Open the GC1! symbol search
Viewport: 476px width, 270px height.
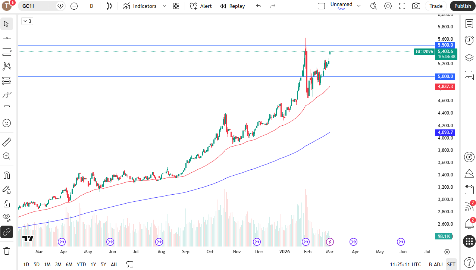coord(37,6)
